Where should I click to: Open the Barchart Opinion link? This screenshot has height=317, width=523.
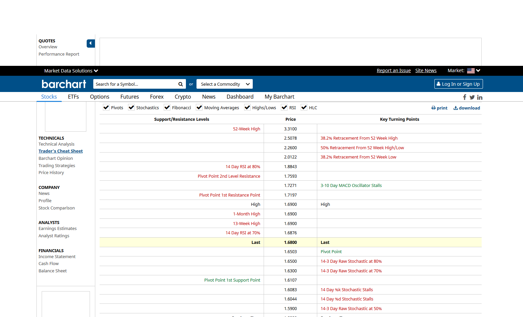coord(56,158)
